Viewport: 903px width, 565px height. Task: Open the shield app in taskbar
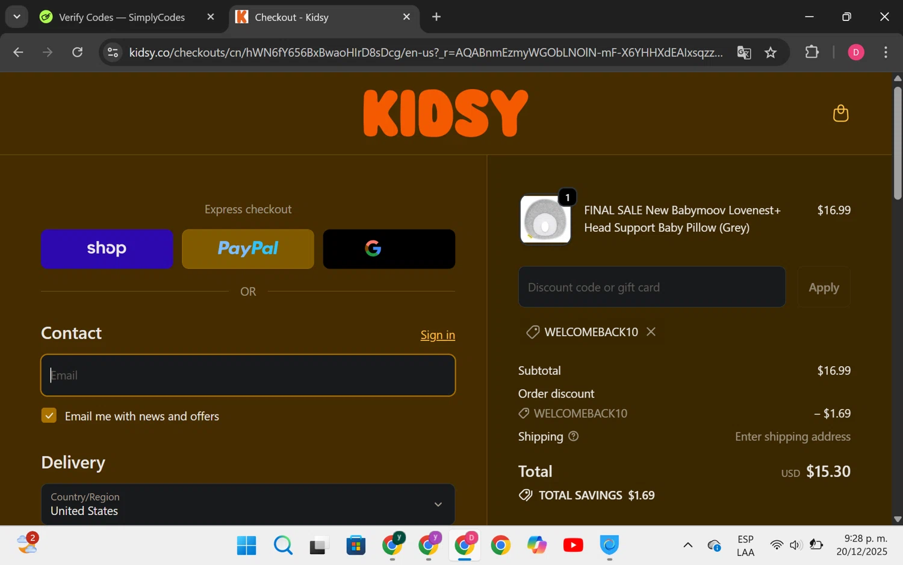click(x=609, y=545)
